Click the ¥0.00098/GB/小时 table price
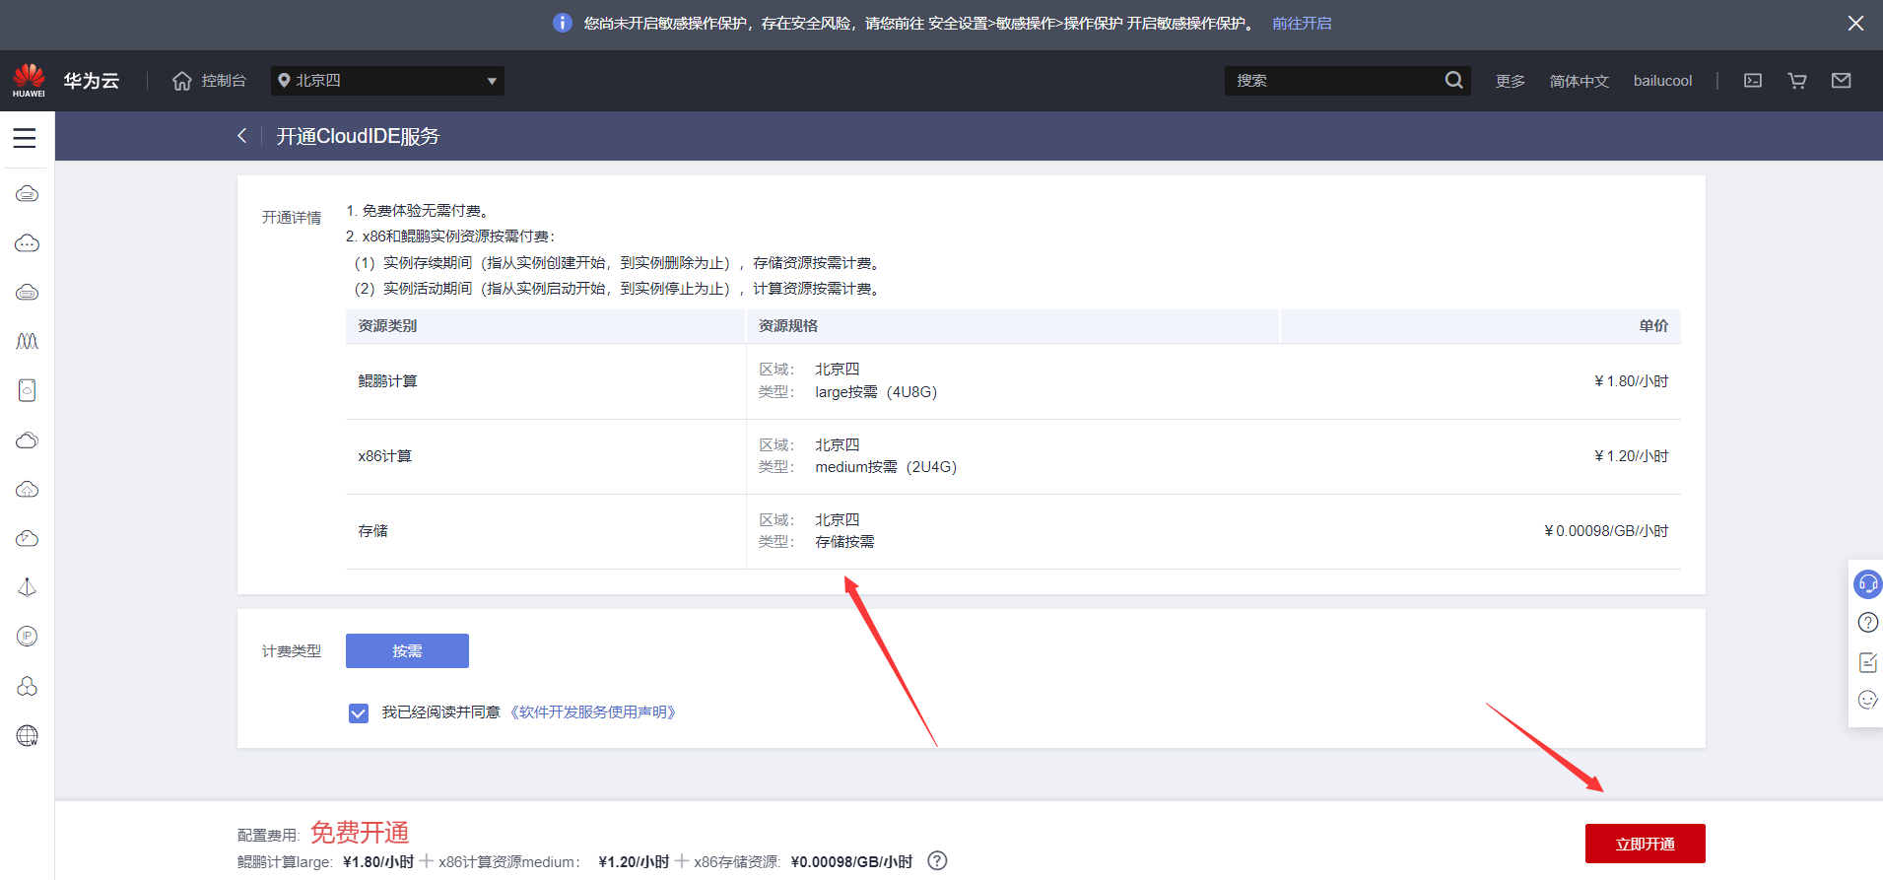The height and width of the screenshot is (880, 1883). pos(1606,531)
